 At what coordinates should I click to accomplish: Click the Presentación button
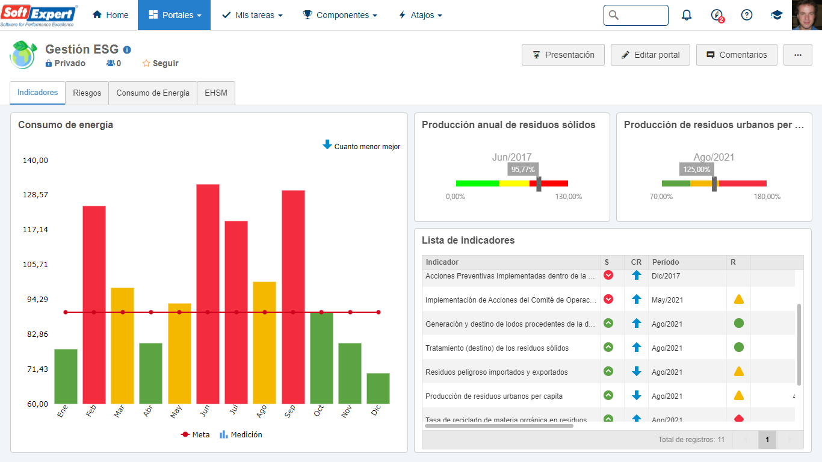pos(563,55)
